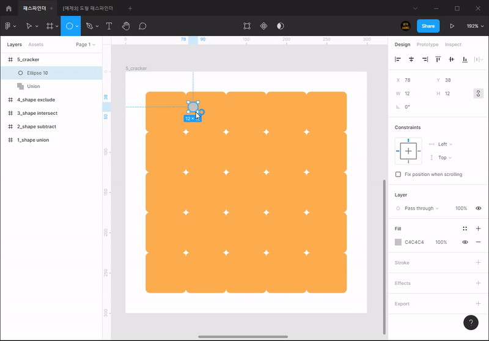
Task: Click the Use as mask icon
Action: (281, 26)
